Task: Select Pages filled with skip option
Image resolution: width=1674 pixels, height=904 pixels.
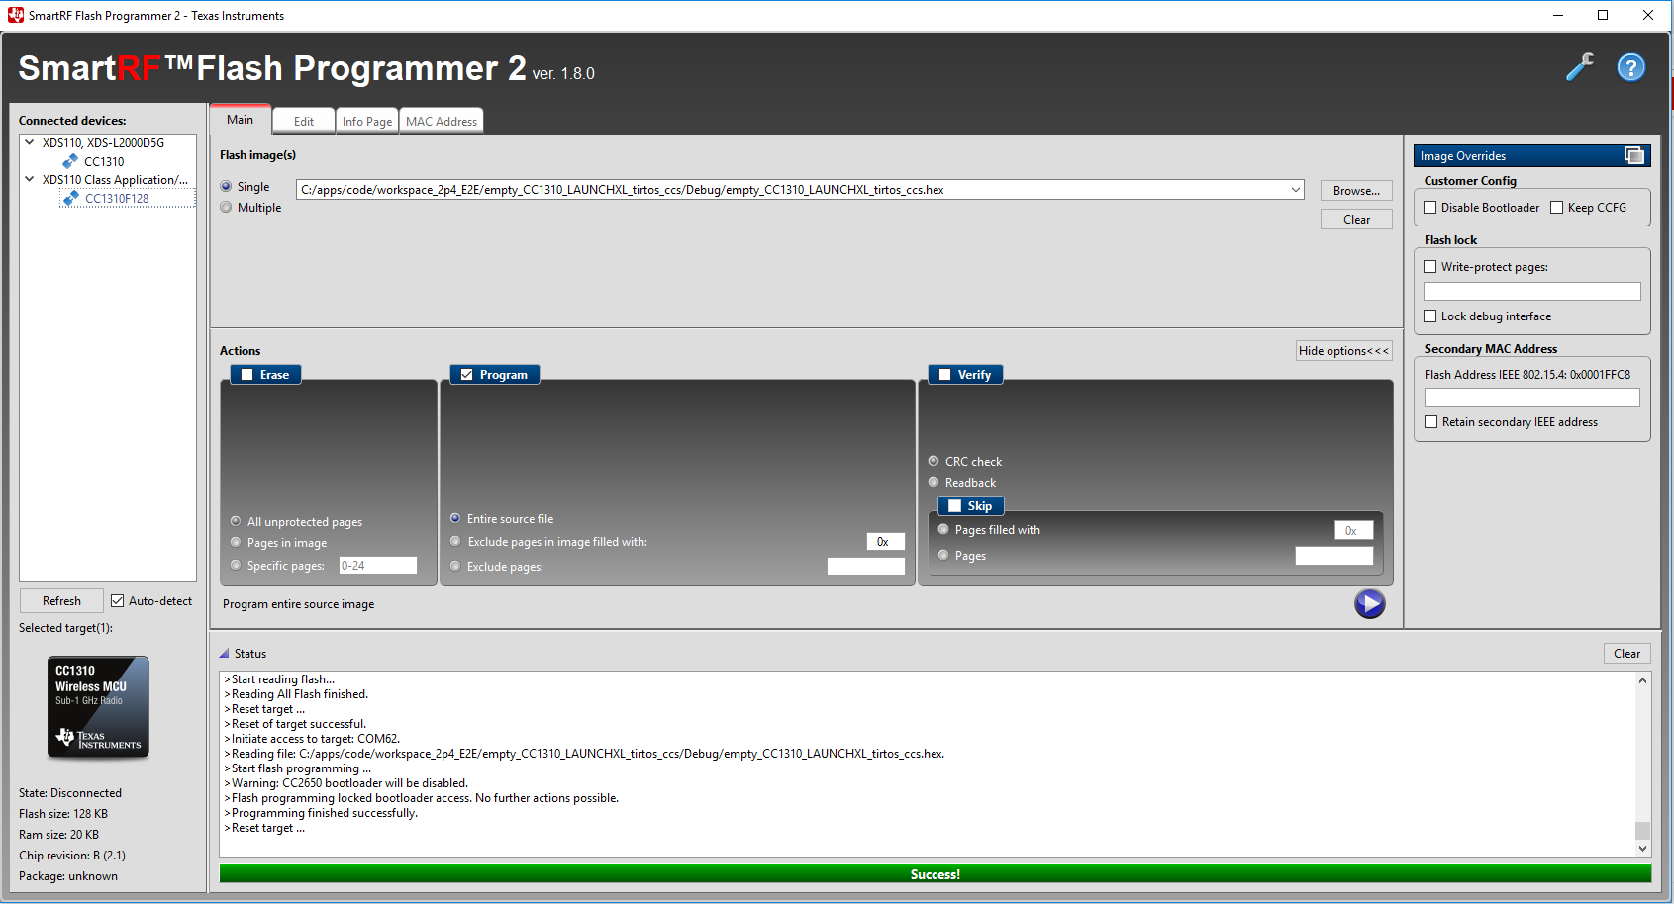Action: [943, 529]
